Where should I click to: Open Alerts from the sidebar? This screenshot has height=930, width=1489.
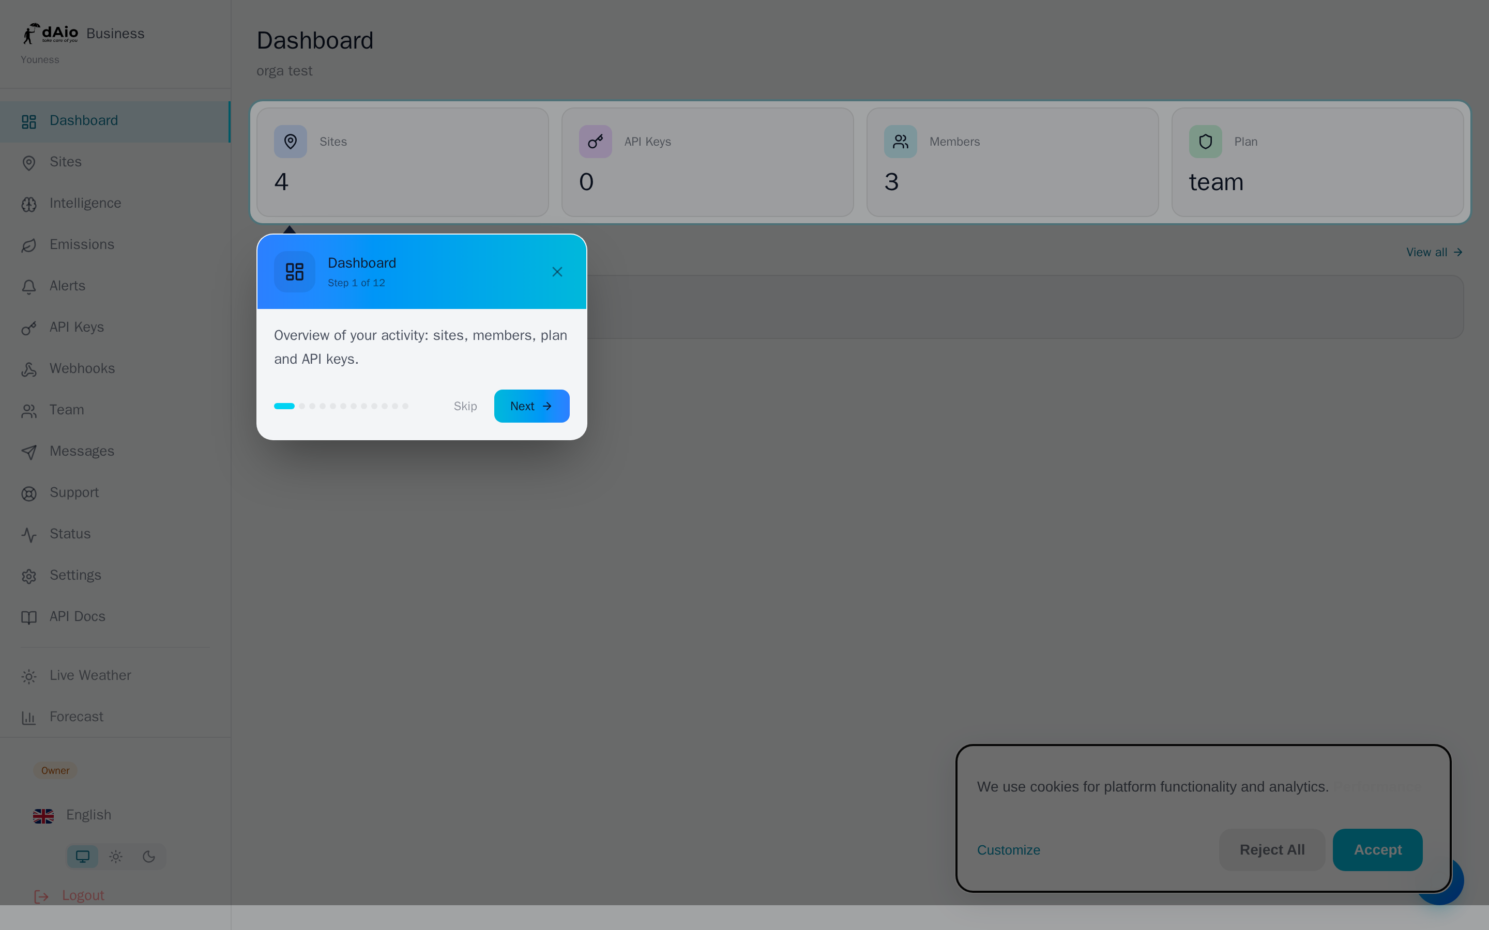(x=115, y=286)
